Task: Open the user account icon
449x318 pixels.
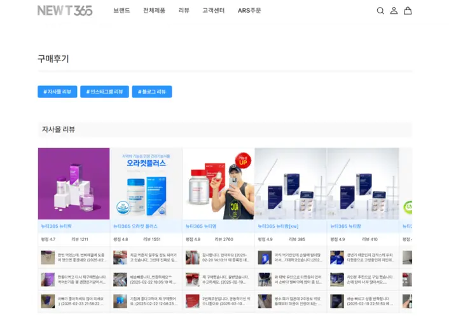Action: tap(394, 11)
